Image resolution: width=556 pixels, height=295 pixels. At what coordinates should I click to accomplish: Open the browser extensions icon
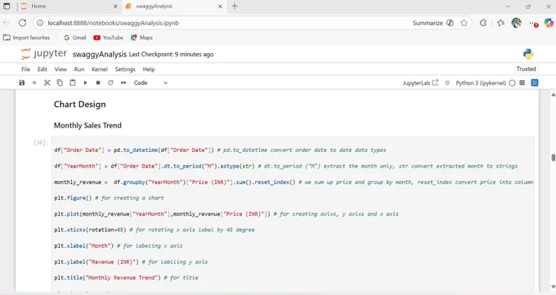click(483, 23)
